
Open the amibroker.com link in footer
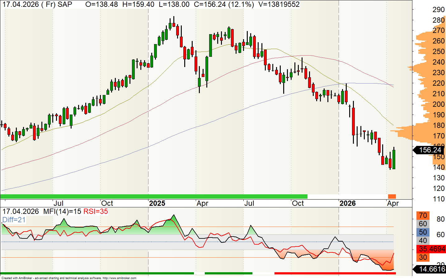point(119,278)
